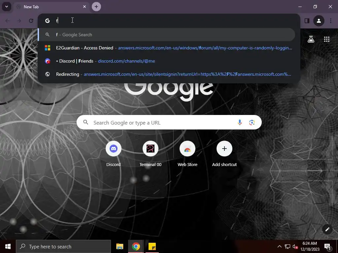The image size is (338, 253).
Task: Go back with the back arrow
Action: 7,21
